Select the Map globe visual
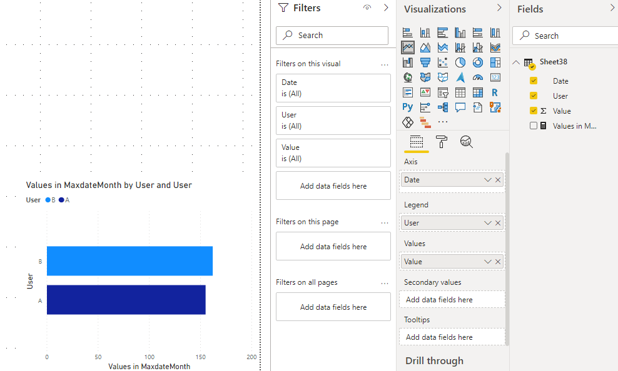Viewport: 618px width, 371px height. click(x=408, y=77)
